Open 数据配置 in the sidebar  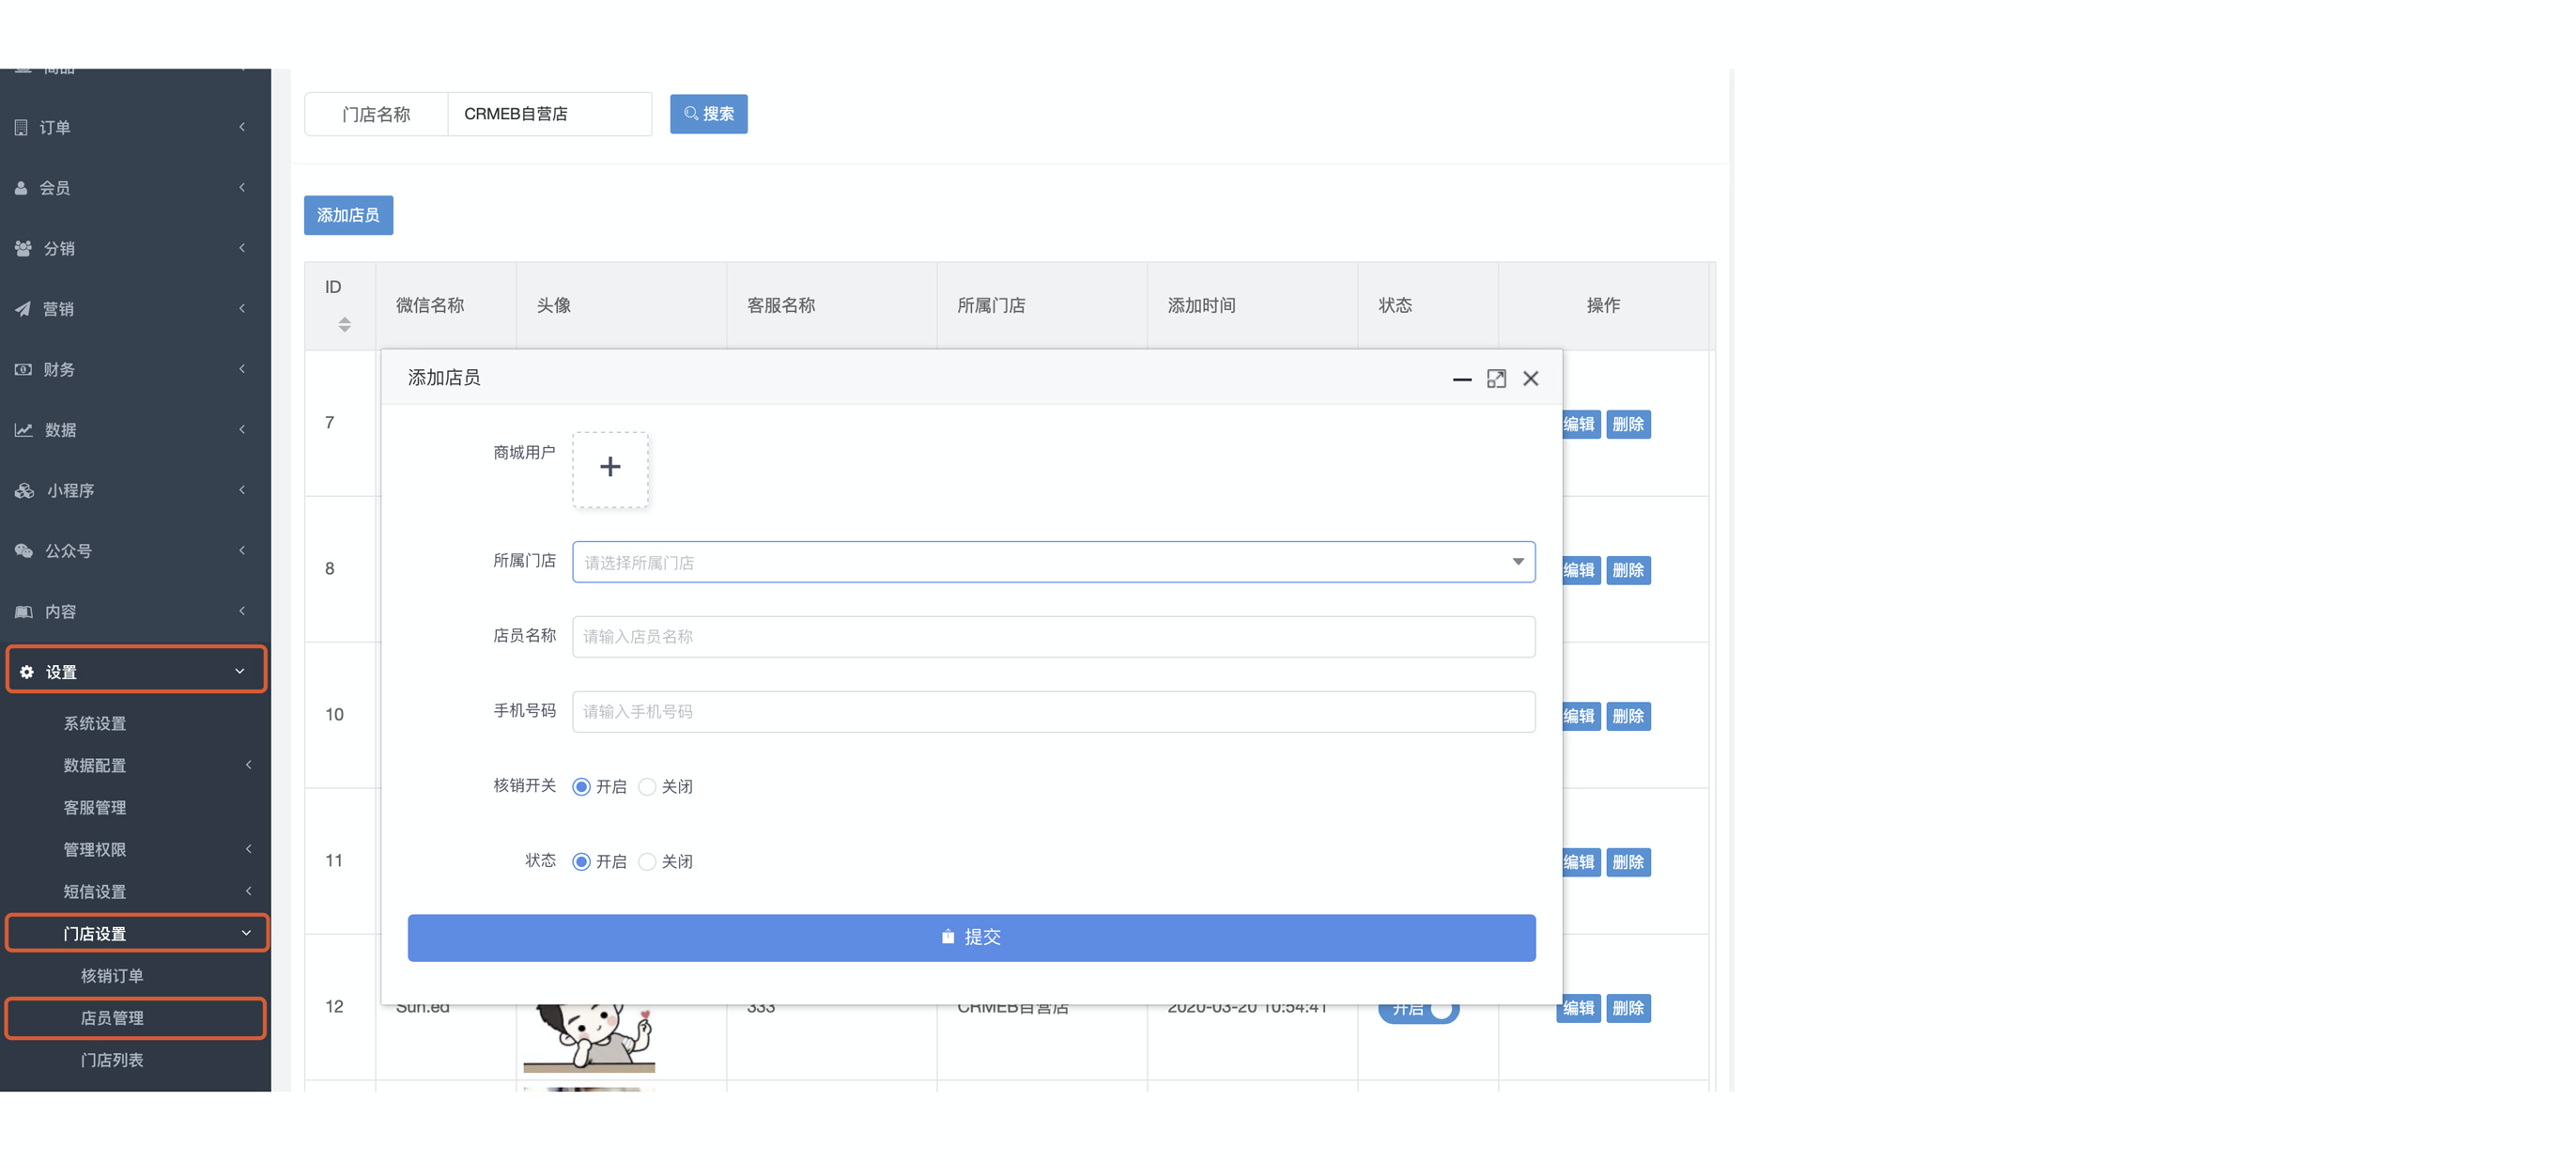(95, 765)
